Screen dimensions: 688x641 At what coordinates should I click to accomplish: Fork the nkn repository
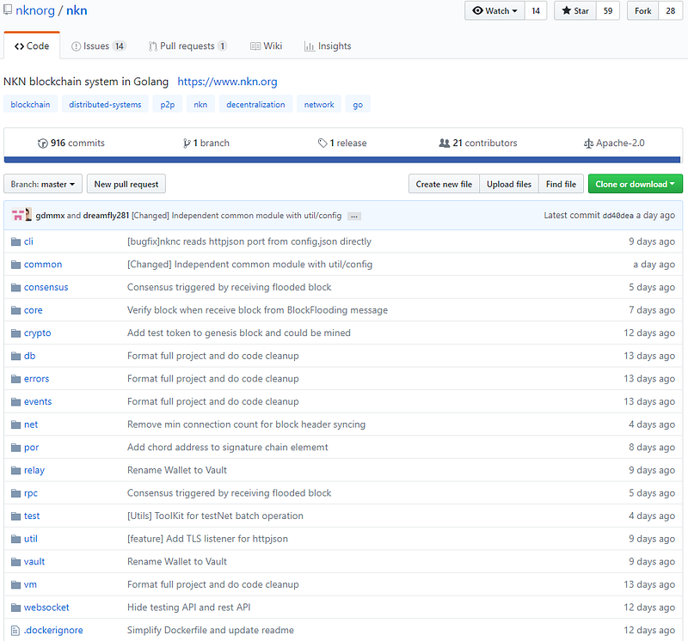coord(642,10)
